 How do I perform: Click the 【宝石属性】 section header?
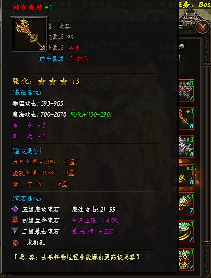click(x=27, y=199)
